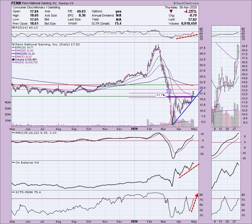Click the volume bars icon in the price legend
The height and width of the screenshot is (224, 252).
[13, 60]
